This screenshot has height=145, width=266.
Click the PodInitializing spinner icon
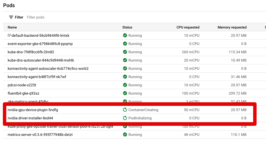tap(125, 118)
